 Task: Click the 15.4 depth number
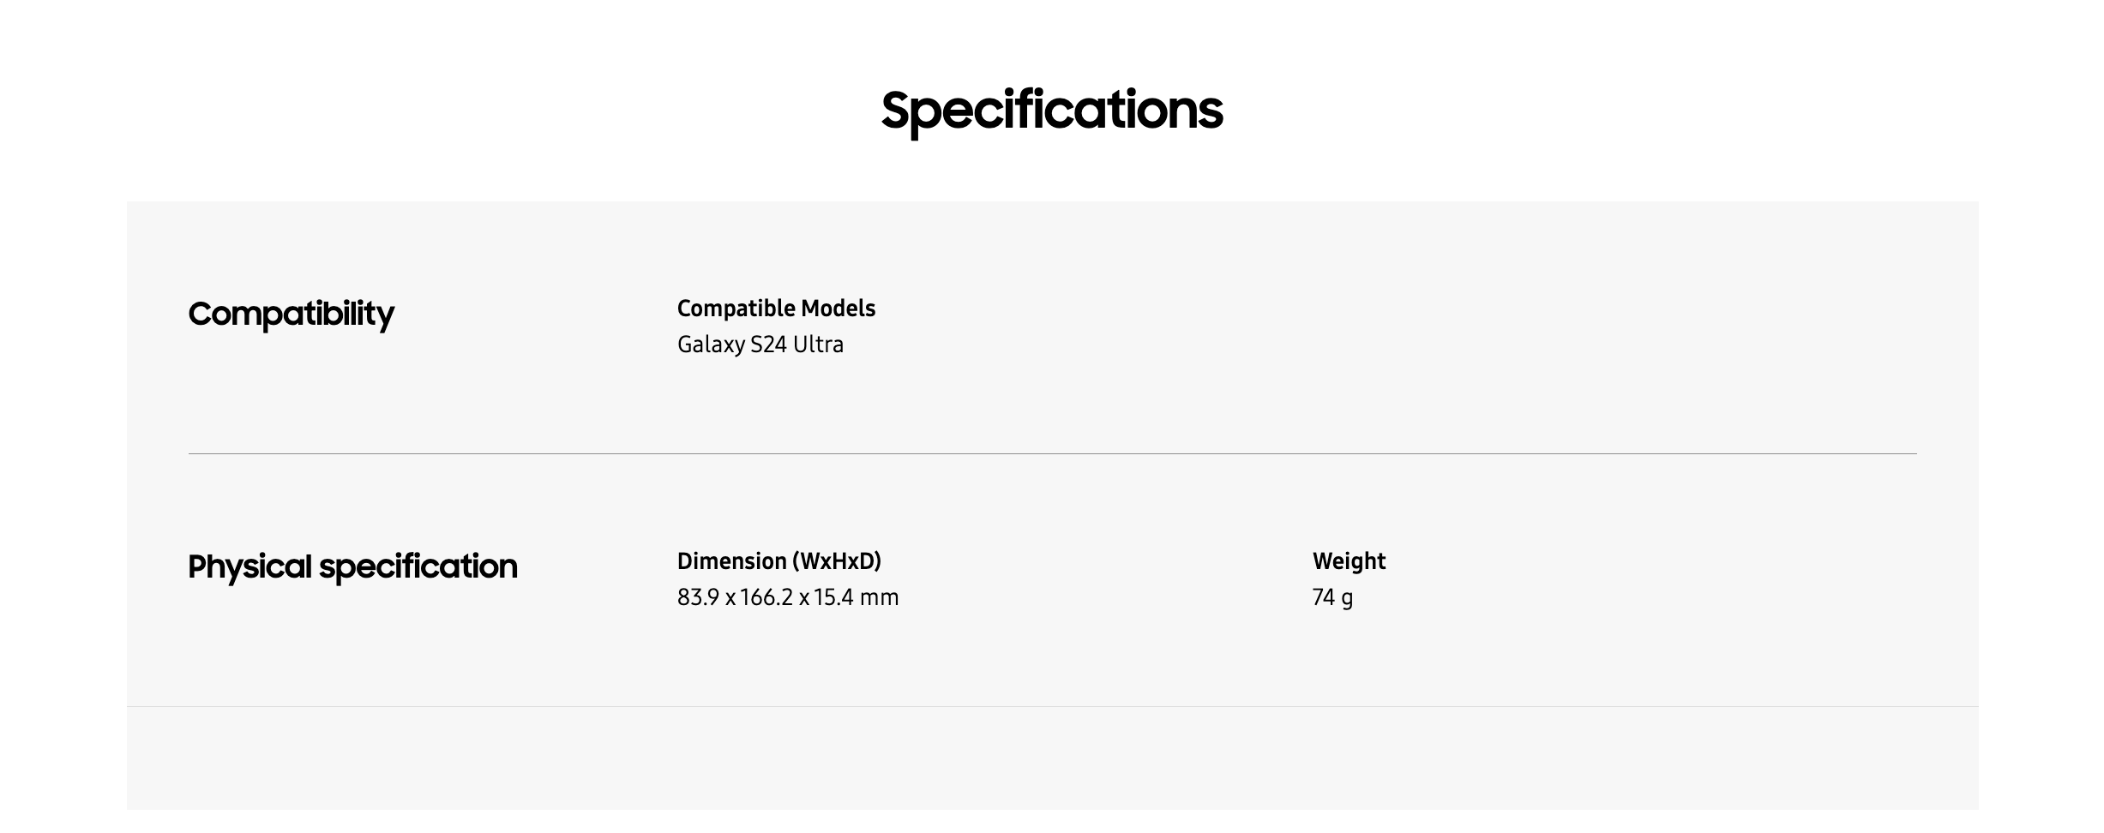[x=833, y=597]
